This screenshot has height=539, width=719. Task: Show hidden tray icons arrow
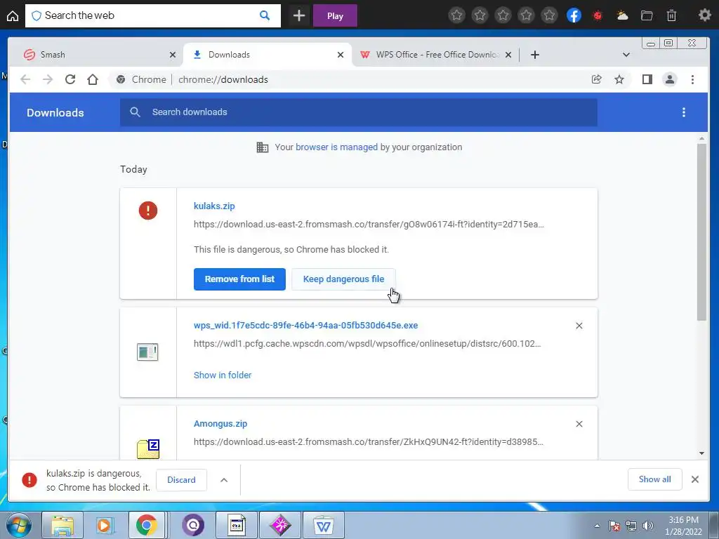tap(597, 526)
